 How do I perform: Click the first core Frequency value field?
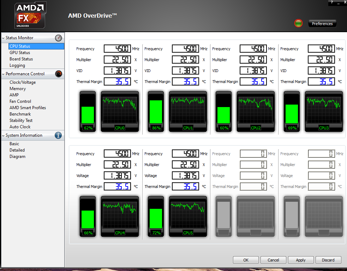117,49
